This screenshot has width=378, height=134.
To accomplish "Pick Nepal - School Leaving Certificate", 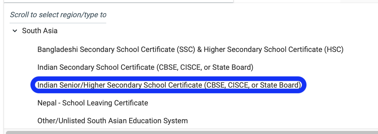I will tap(93, 103).
